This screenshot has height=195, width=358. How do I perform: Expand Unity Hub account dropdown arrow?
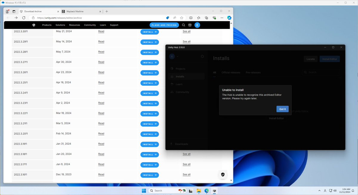[x=177, y=56]
